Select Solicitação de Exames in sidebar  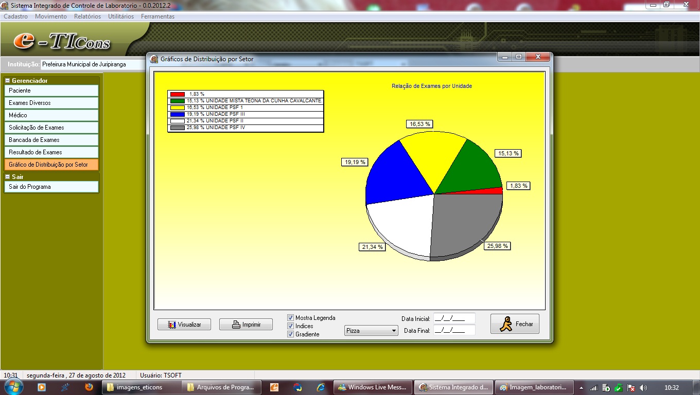51,128
